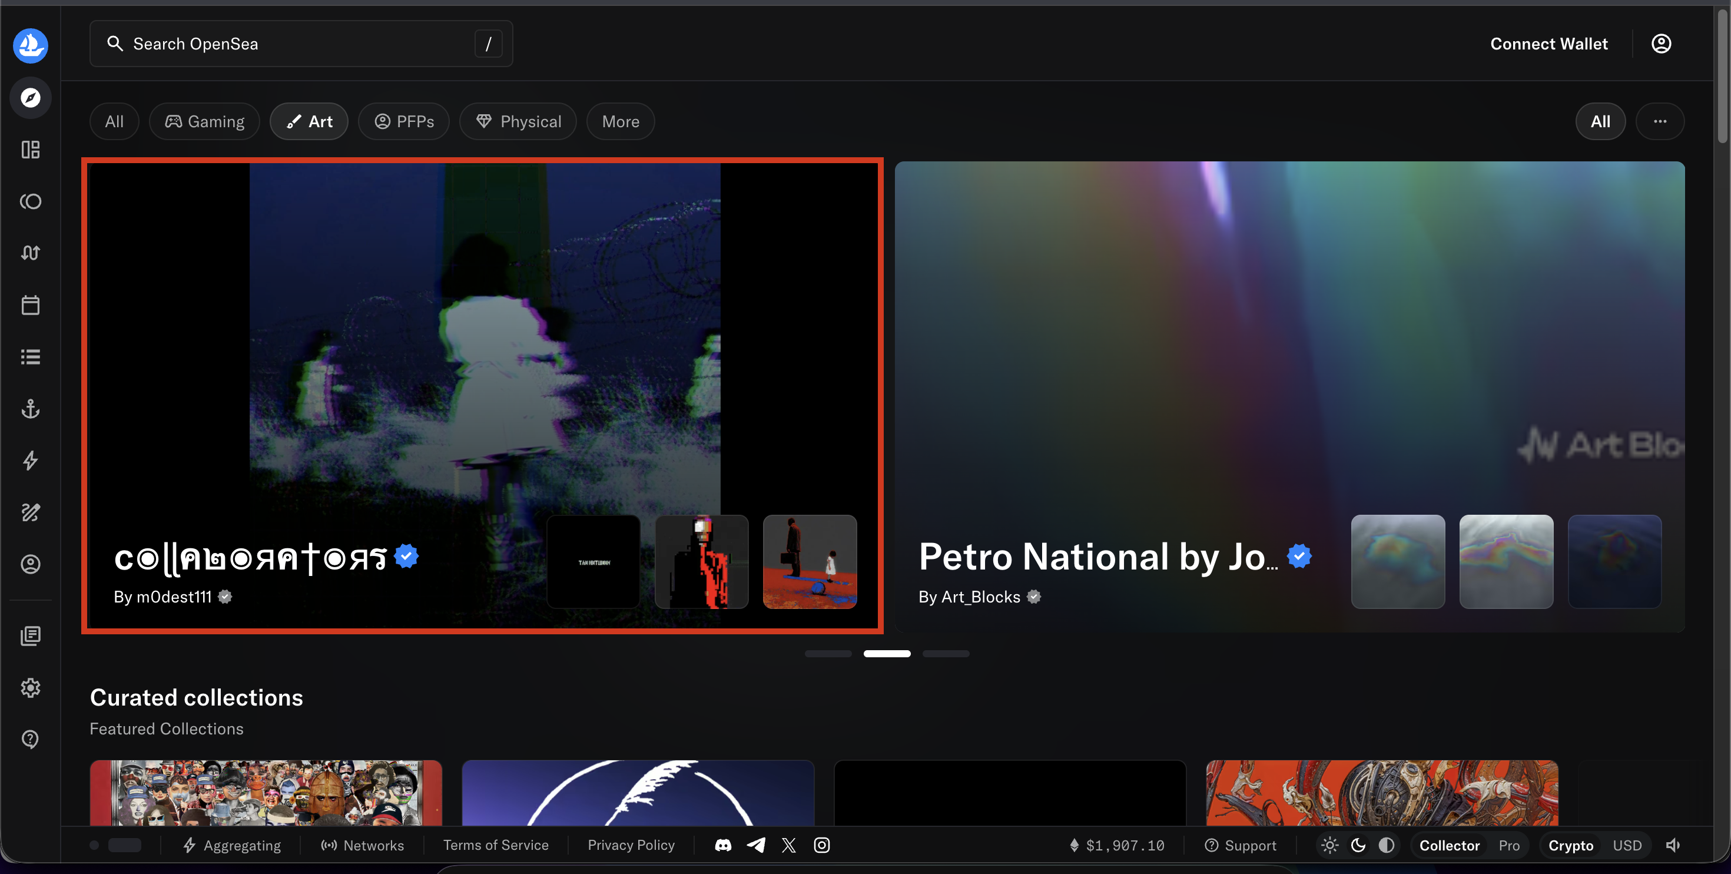Open the pencil studio icon in sidebar
This screenshot has width=1731, height=874.
coord(30,512)
